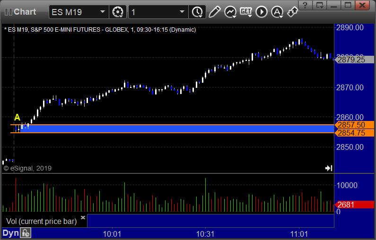Viewport: 376px width, 240px height.
Task: Select the yellow 'A' annotation marker
Action: 17,117
